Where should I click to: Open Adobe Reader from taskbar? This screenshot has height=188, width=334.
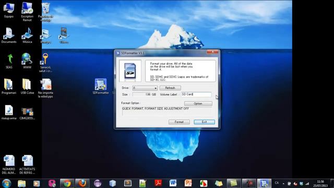(x=158, y=183)
